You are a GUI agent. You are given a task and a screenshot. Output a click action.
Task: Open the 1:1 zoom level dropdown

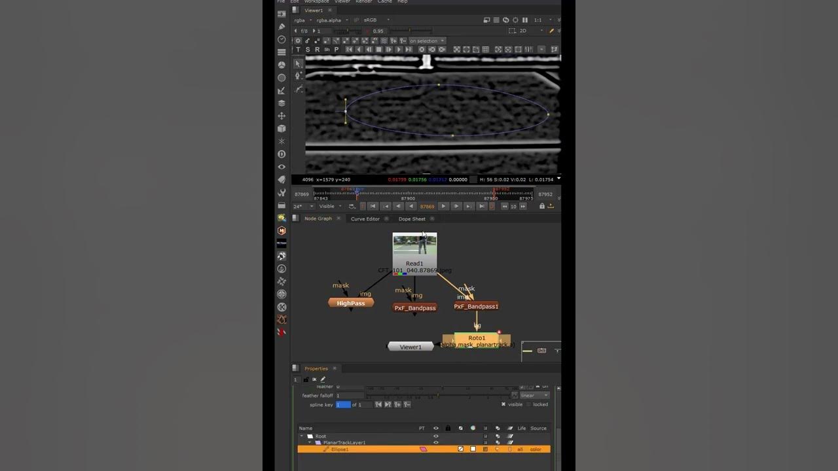click(x=543, y=20)
